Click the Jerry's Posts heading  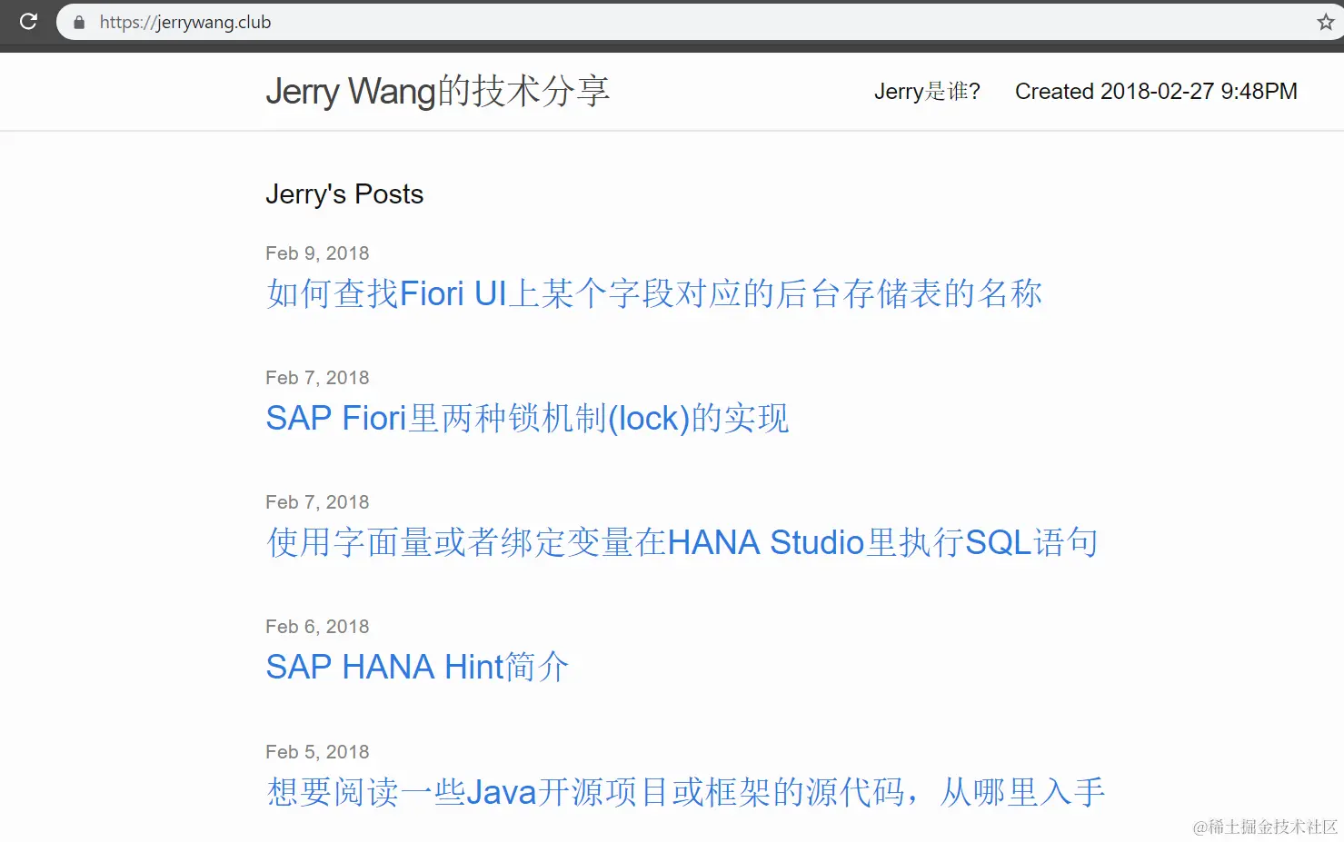coord(344,194)
